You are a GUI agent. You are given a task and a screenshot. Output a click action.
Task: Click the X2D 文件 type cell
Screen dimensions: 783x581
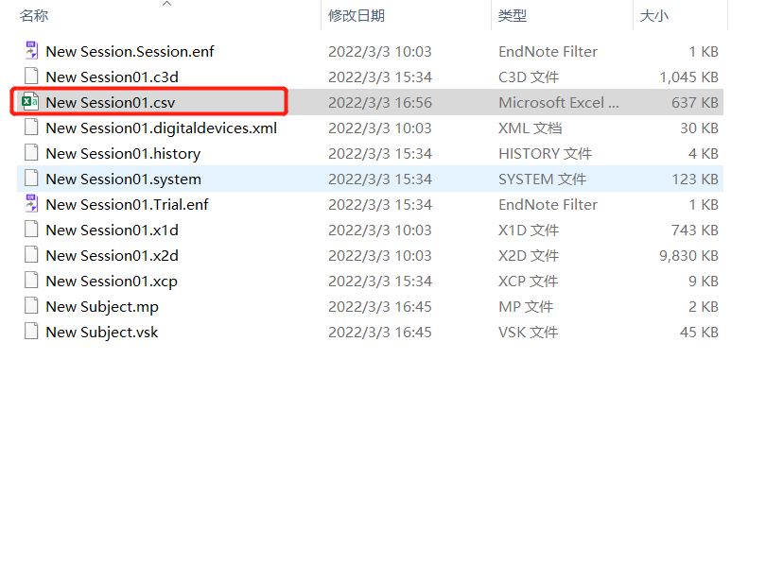(x=529, y=255)
